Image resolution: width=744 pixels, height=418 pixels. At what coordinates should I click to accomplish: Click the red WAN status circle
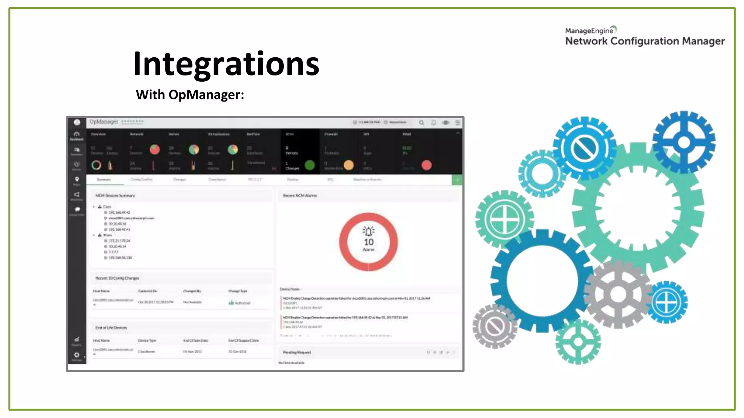[x=426, y=165]
